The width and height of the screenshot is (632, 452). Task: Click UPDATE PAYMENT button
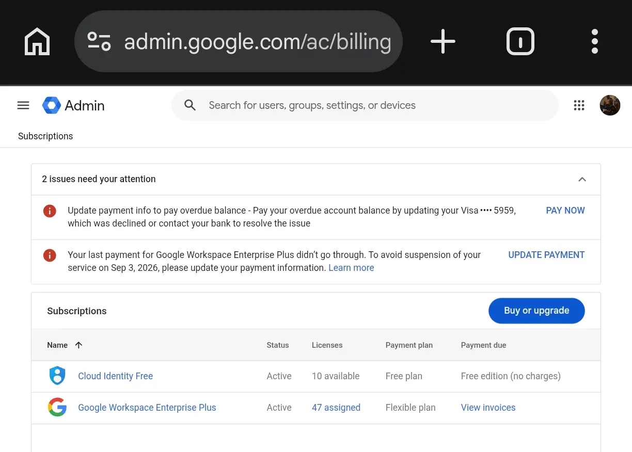point(546,255)
